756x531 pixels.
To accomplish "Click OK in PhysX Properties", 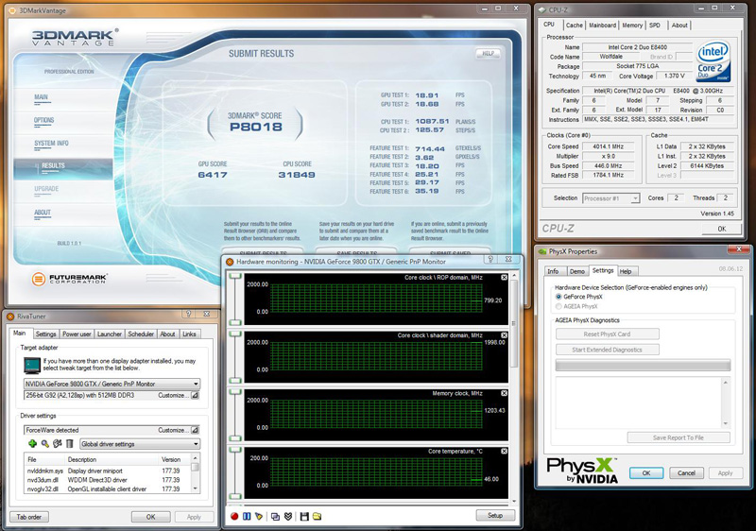I will click(x=646, y=473).
